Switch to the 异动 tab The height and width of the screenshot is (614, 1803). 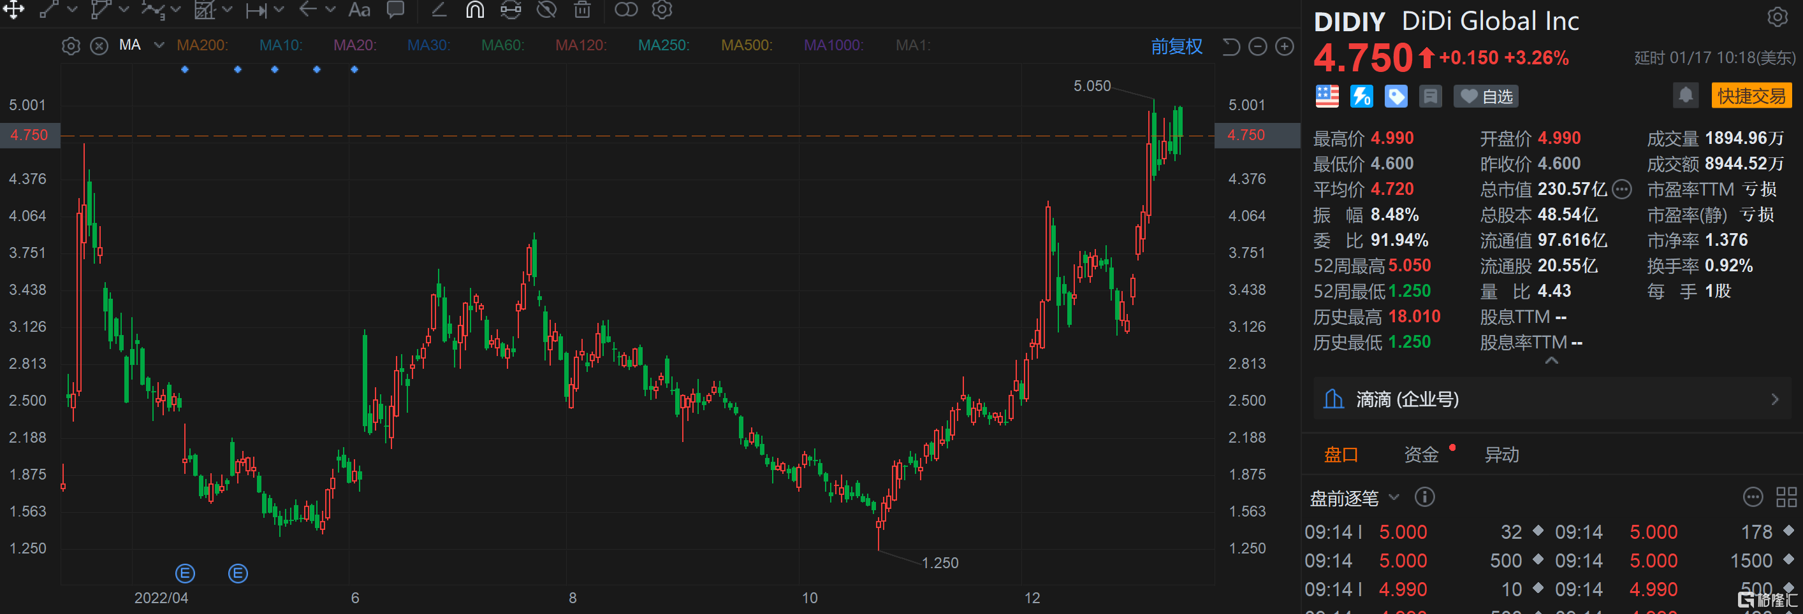[1501, 455]
